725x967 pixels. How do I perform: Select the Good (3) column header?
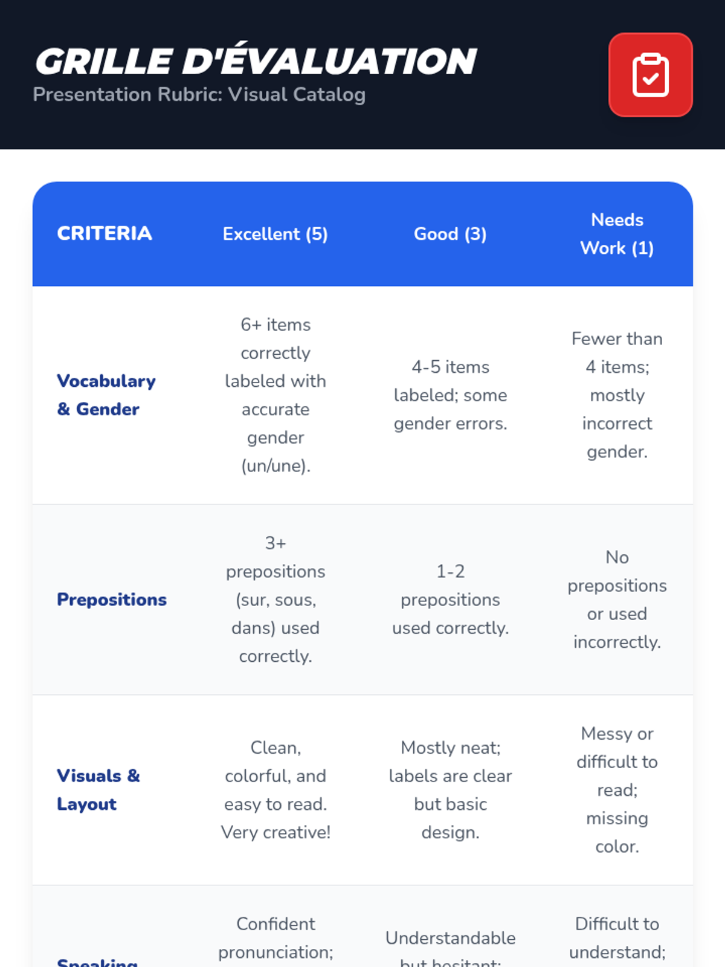450,234
